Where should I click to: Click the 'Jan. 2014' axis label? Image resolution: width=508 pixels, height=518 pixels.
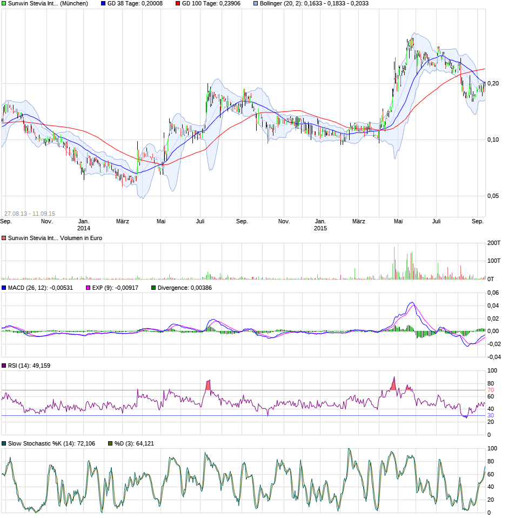pyautogui.click(x=84, y=224)
